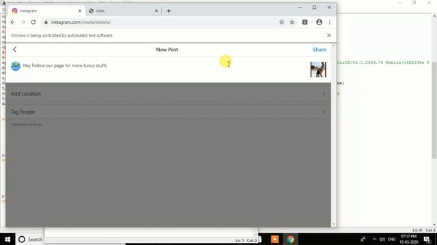Viewport: 437px width, 245px height.
Task: Close the data: tab
Action: (156, 11)
